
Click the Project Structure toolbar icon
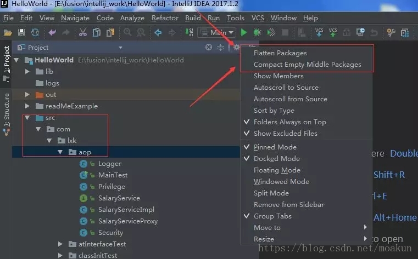point(405,33)
